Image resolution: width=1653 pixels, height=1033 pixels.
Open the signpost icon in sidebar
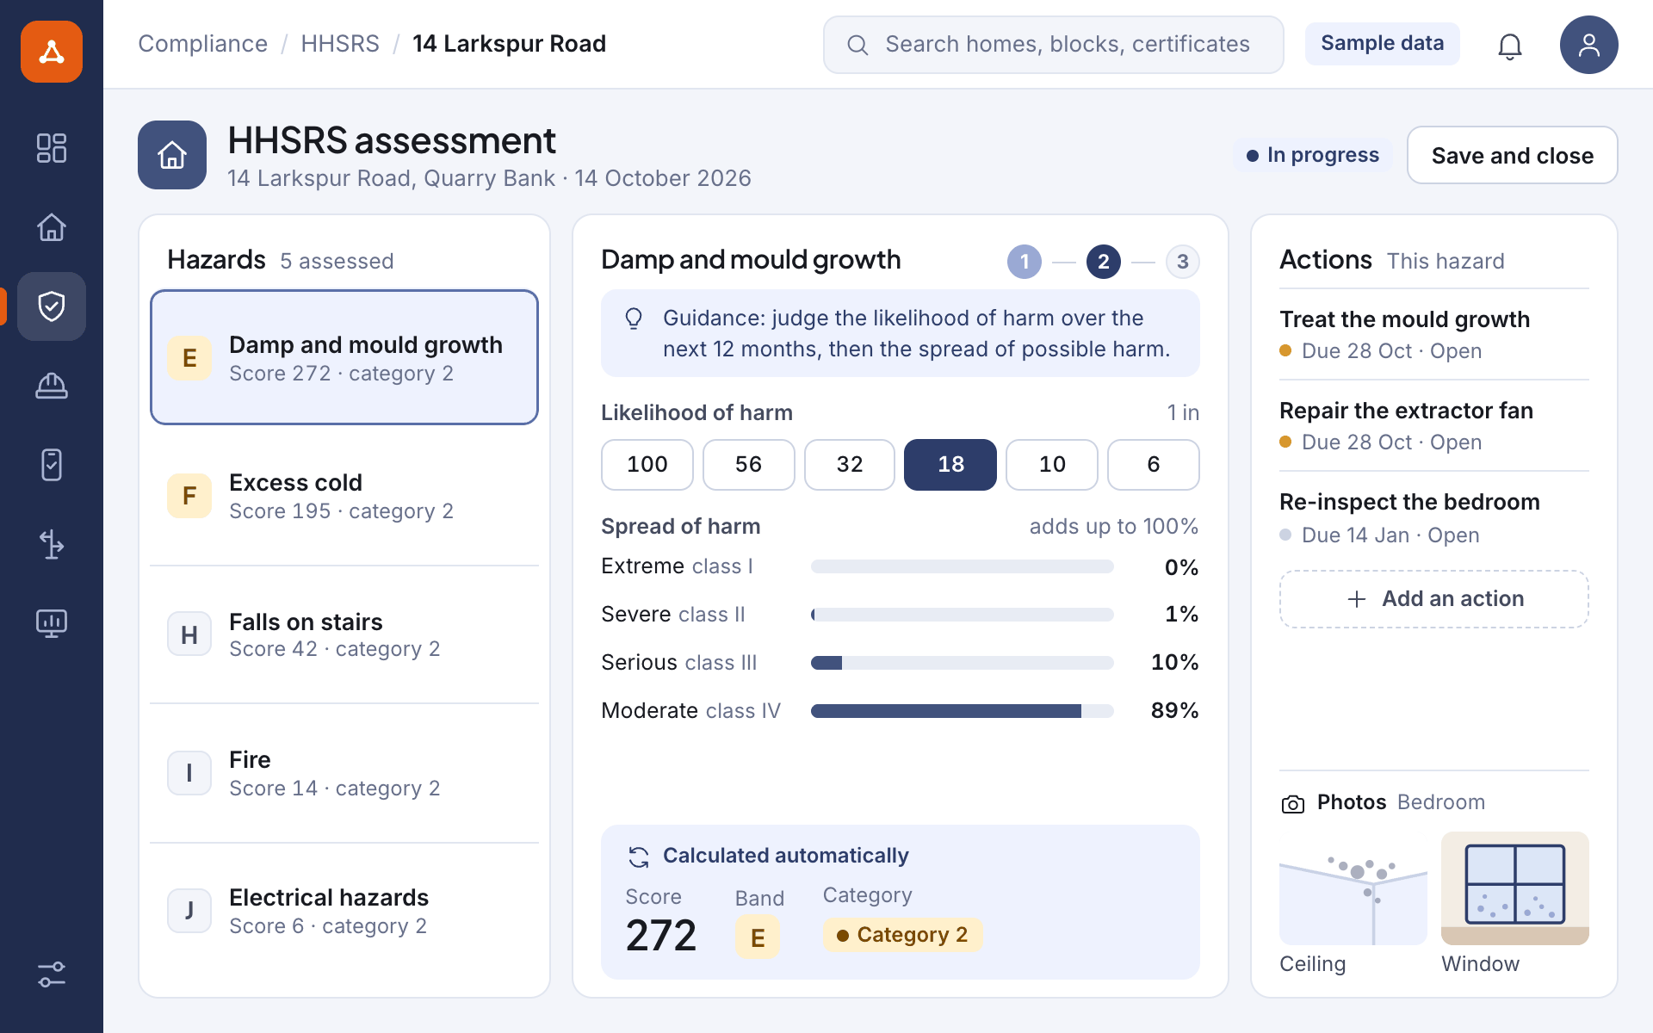coord(52,544)
